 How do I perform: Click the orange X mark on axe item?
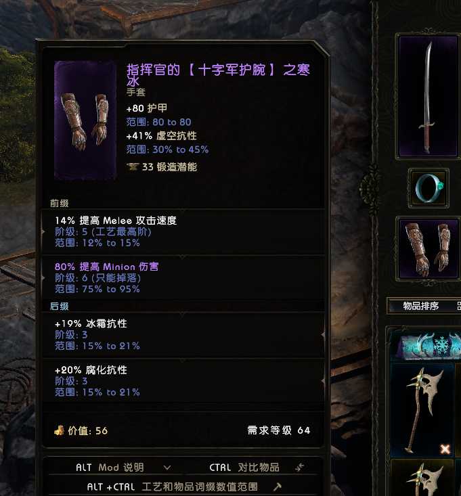coord(445,449)
